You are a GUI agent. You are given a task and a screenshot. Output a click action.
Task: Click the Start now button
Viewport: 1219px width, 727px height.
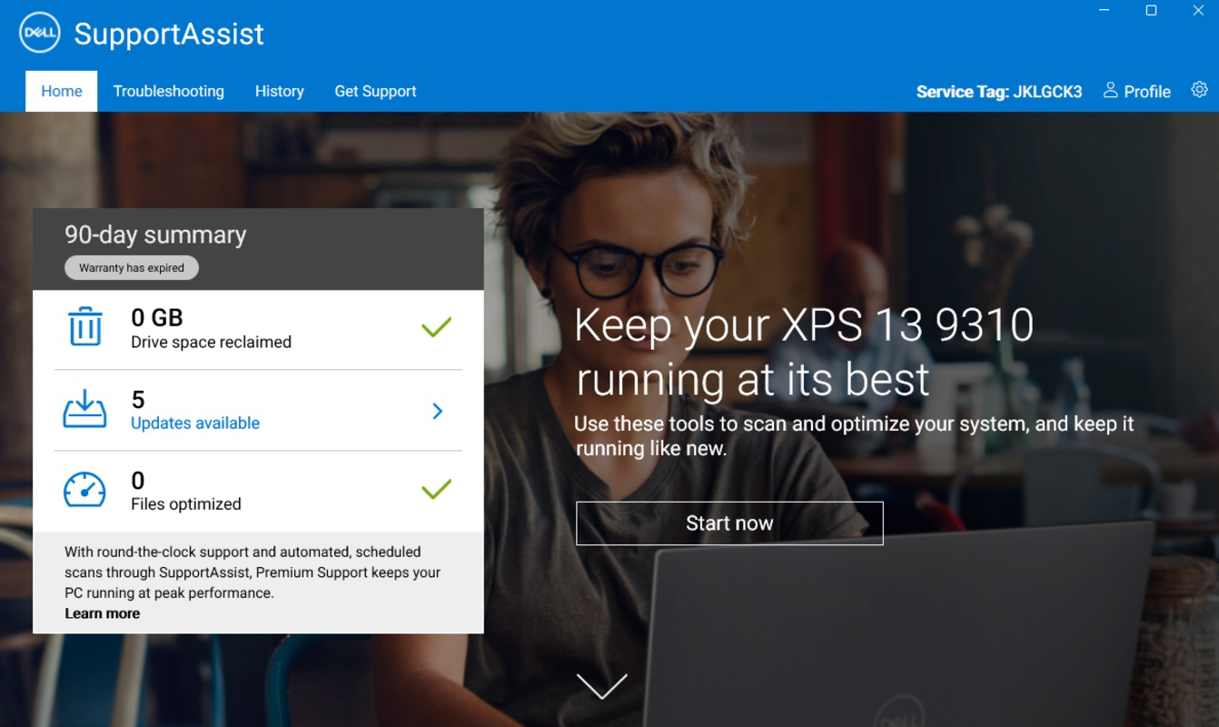(x=729, y=523)
